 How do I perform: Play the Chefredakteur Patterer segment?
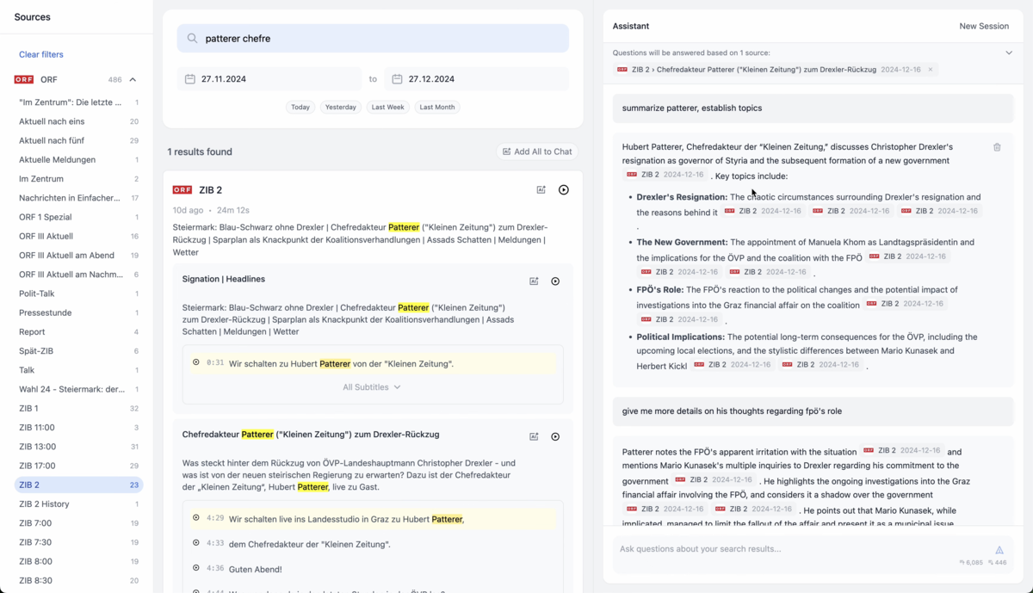(x=555, y=436)
